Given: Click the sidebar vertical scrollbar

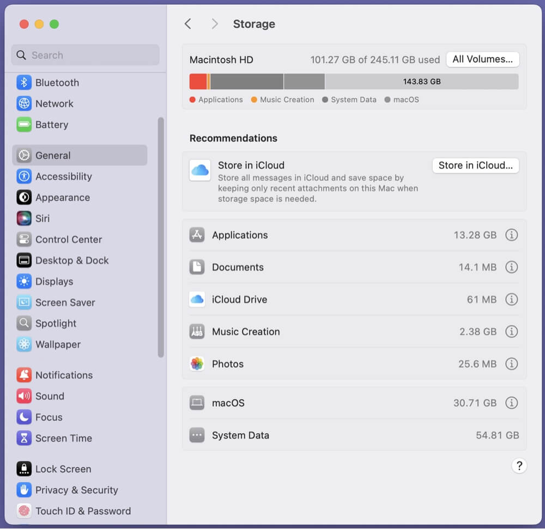Looking at the screenshot, I should [161, 237].
